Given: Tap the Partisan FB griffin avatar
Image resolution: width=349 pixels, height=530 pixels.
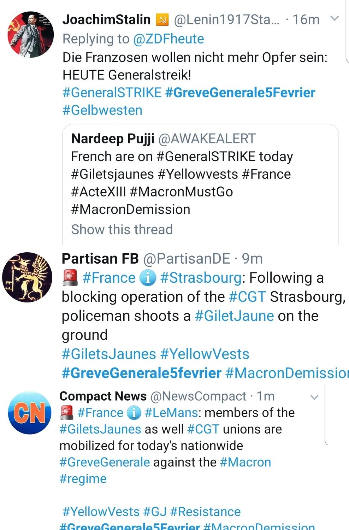Looking at the screenshot, I should point(27,277).
